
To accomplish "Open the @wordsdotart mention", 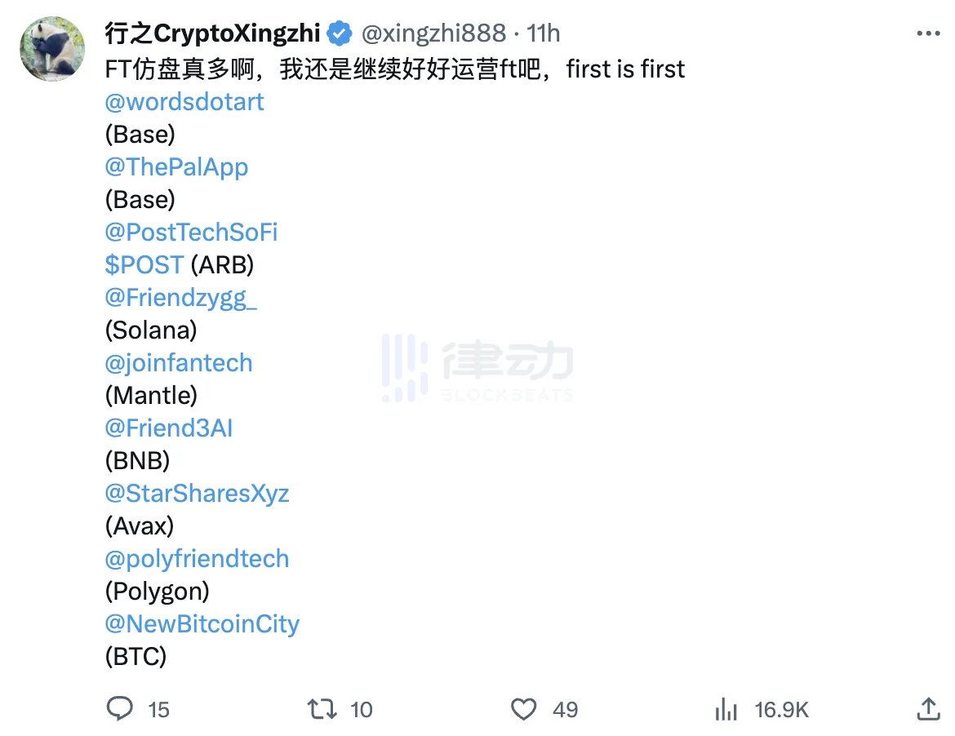I will pos(184,102).
